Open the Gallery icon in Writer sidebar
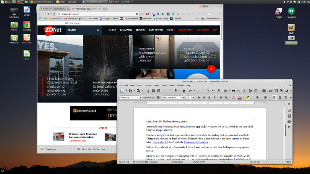Viewport: 310px width, 174px height. click(x=289, y=121)
